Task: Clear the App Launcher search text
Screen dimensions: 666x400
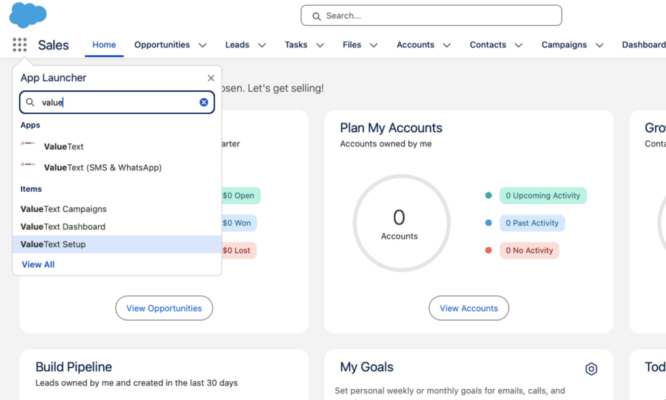Action: click(204, 102)
